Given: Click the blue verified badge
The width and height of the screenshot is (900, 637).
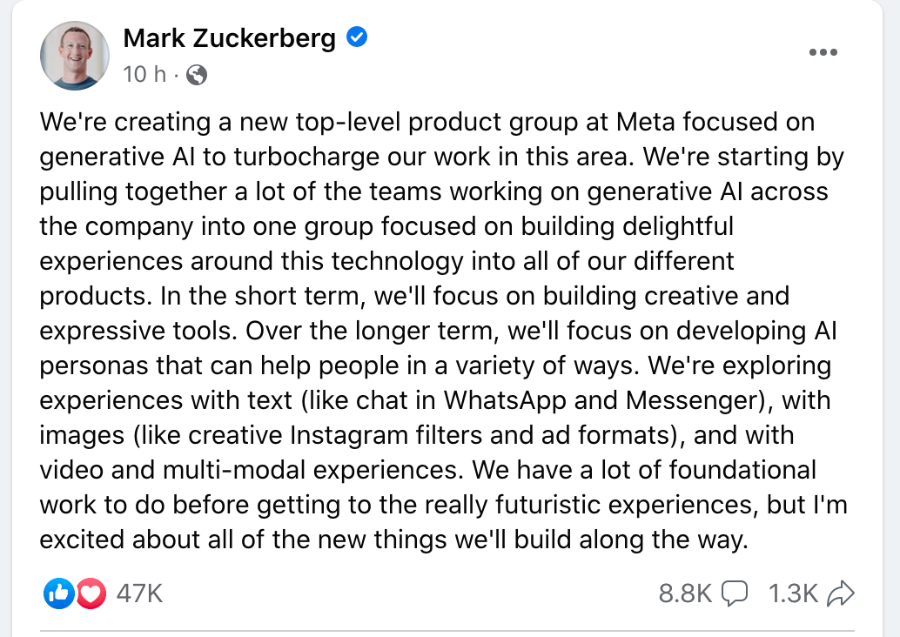Looking at the screenshot, I should point(357,38).
